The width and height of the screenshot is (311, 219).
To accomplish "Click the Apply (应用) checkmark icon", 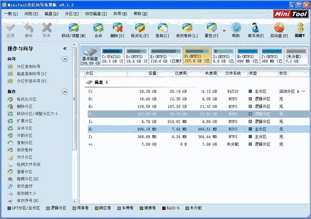I will click(11, 28).
